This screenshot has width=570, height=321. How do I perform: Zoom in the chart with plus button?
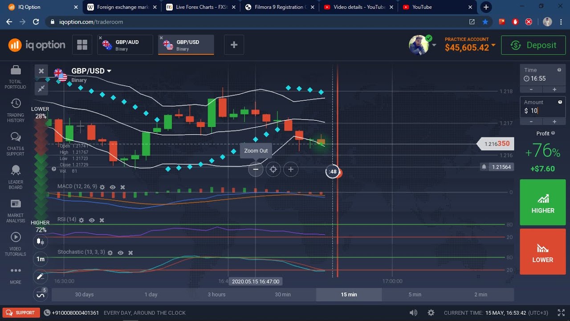(x=291, y=169)
